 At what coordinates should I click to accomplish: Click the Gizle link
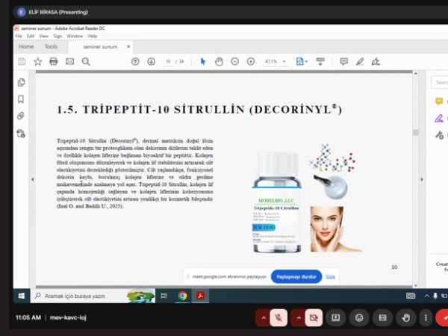click(x=330, y=276)
